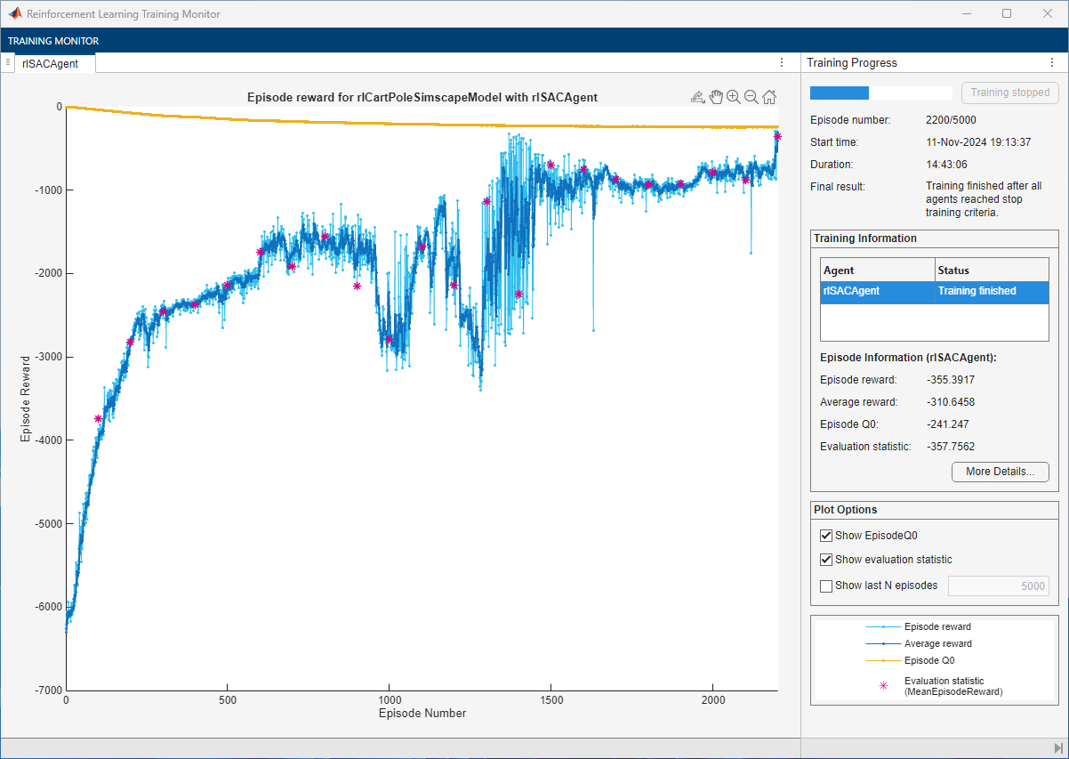
Task: Enable Show last N episodes checkbox
Action: (826, 585)
